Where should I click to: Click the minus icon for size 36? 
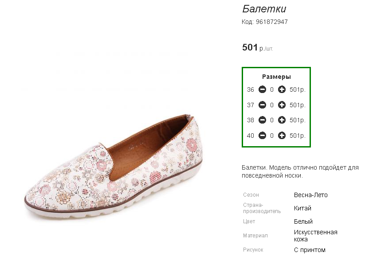262,90
